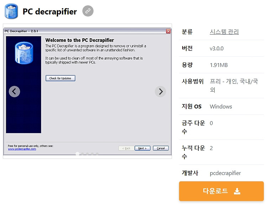Select the first carousel indicator dot
This screenshot has width=267, height=206.
78,154
